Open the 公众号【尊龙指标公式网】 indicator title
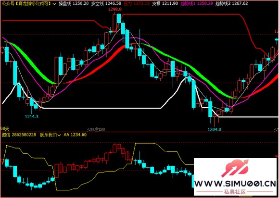Image resolution: width=279 pixels, height=198 pixels. click(x=26, y=3)
